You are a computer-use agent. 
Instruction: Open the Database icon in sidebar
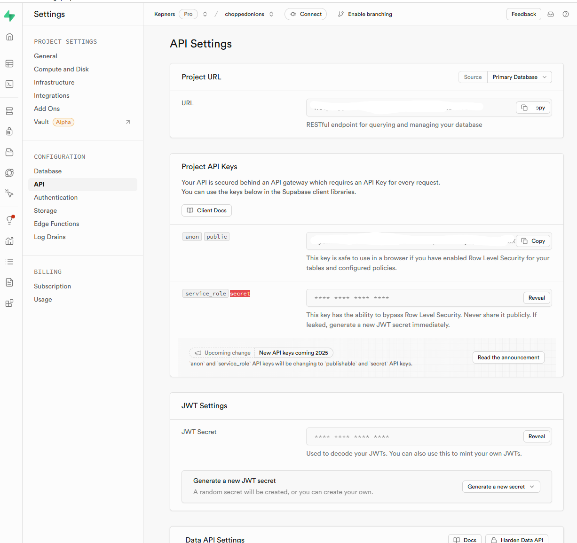click(9, 111)
